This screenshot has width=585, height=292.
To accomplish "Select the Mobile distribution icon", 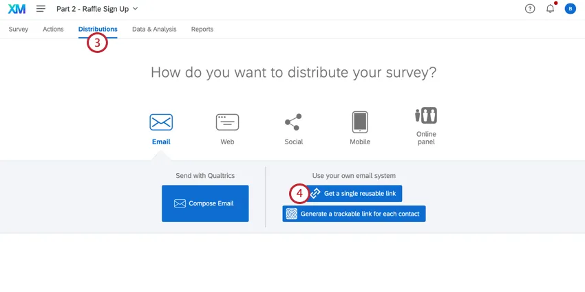I will 360,122.
